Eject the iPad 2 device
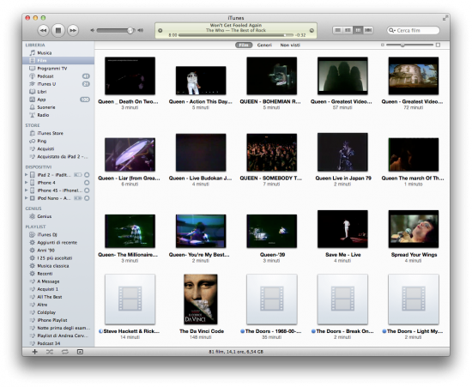Viewport: 472px width, 387px height. pyautogui.click(x=87, y=175)
